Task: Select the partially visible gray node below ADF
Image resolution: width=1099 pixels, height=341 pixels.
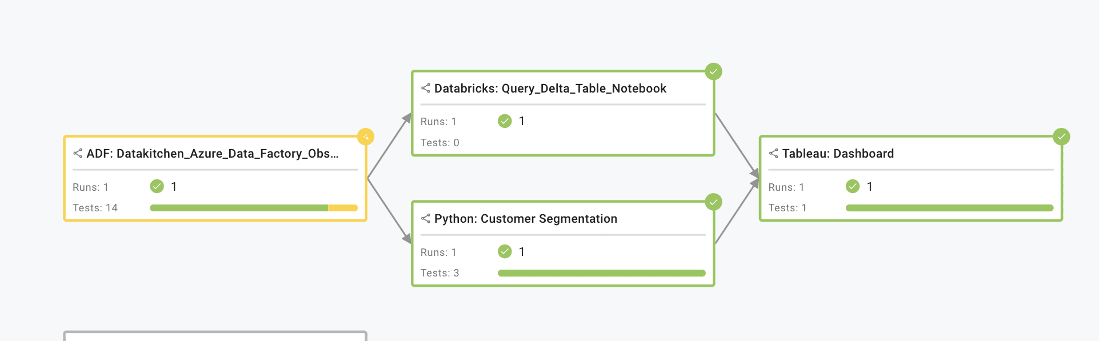Action: point(215,336)
